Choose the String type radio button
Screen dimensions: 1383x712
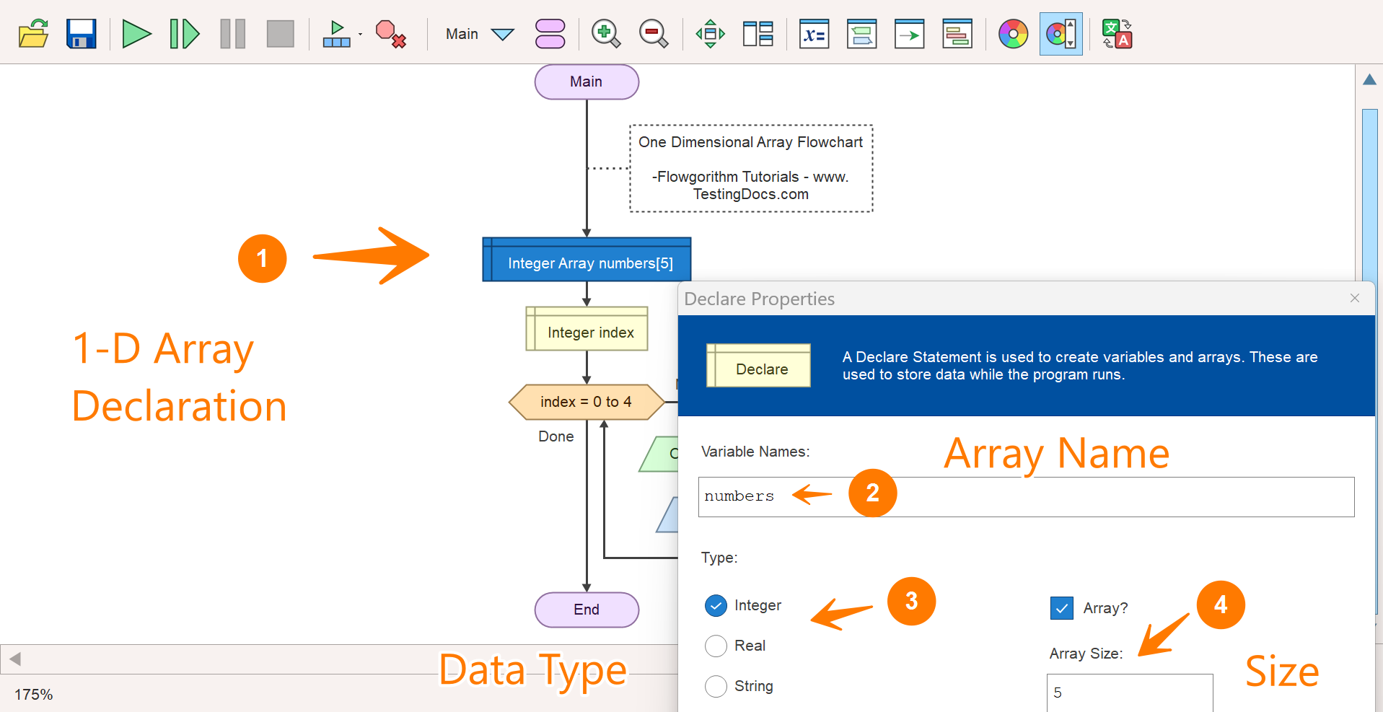716,687
